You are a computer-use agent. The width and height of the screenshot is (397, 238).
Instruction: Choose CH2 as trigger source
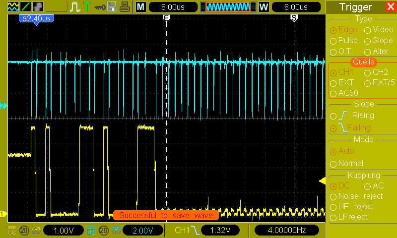tap(376, 72)
